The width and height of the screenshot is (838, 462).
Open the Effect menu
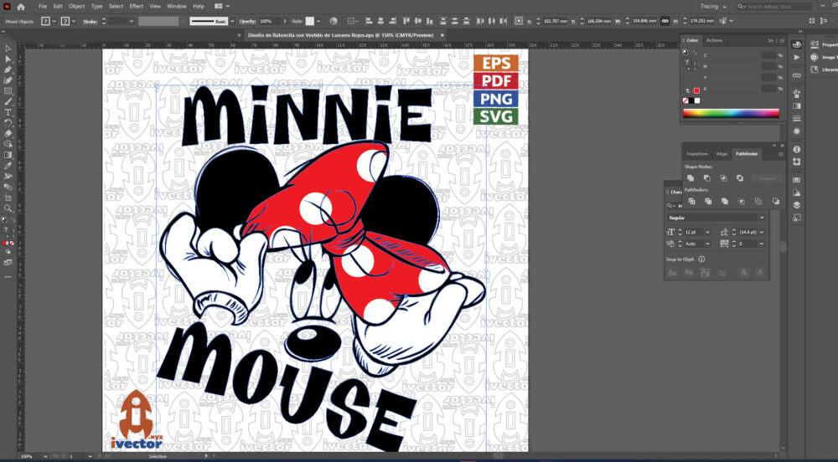tap(137, 7)
